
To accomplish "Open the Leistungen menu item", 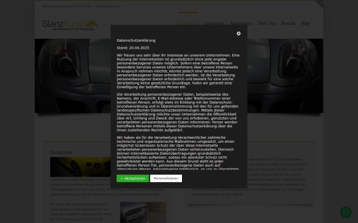I will (214, 23).
